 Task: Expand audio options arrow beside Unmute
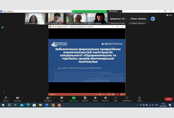click(x=10, y=98)
